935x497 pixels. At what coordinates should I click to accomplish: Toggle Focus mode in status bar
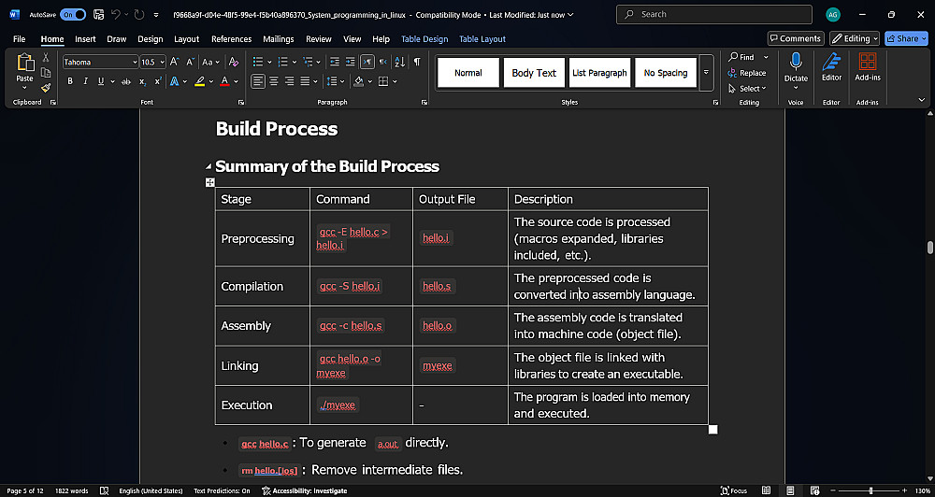click(x=735, y=490)
